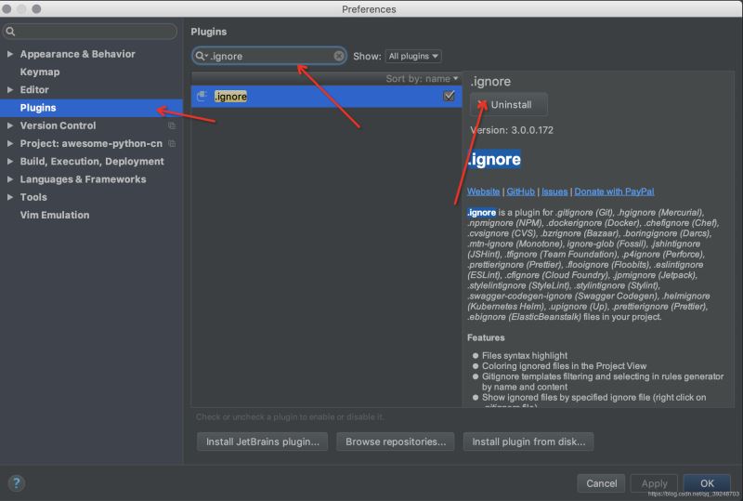This screenshot has width=743, height=501.
Task: Click the project-level icon beside Project: awesome-python-cn
Action: click(172, 143)
